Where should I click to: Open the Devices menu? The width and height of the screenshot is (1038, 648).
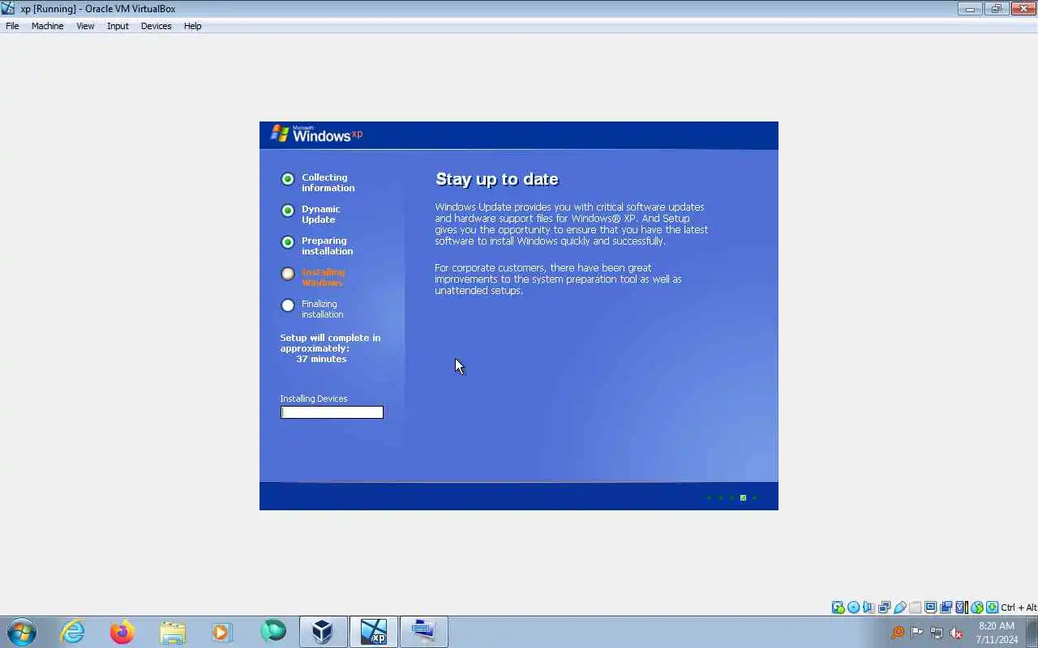(x=156, y=26)
